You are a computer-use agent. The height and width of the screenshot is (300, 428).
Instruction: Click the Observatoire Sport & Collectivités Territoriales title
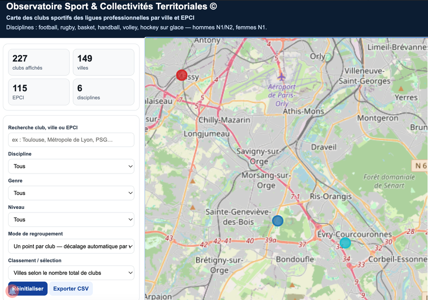[x=111, y=6]
